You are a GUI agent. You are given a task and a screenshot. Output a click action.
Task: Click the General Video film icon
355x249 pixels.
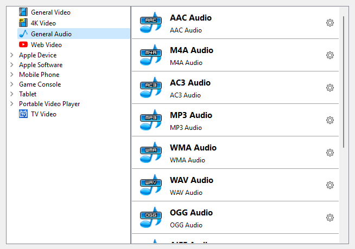(23, 12)
